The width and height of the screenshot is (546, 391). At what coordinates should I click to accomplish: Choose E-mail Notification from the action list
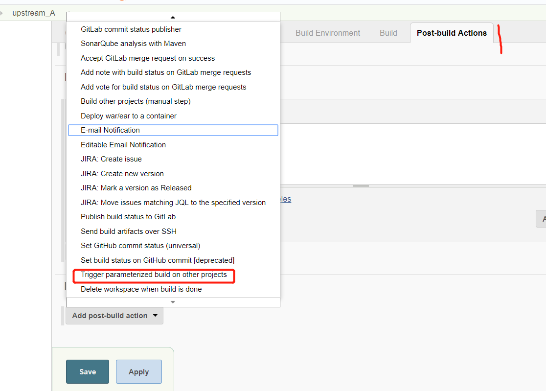(x=110, y=130)
